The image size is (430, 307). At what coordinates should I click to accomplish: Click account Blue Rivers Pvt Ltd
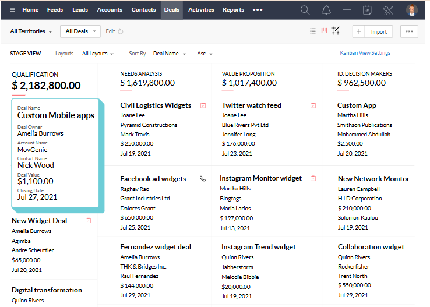point(245,125)
